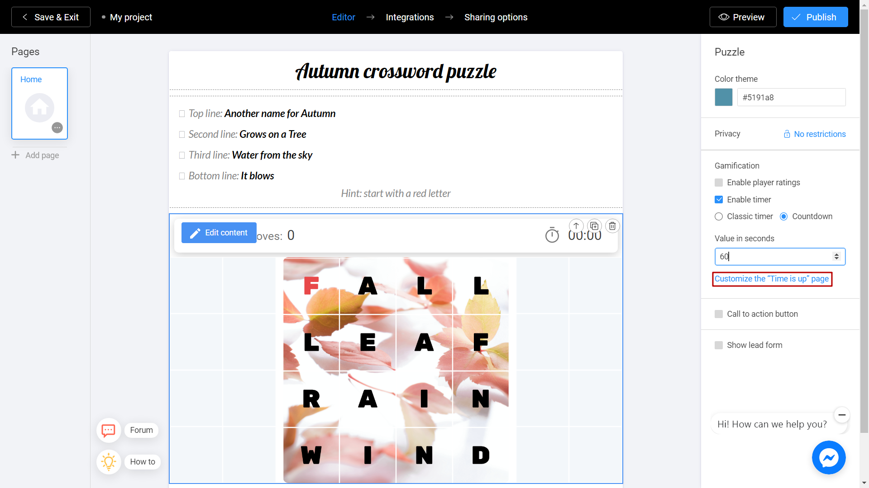The image size is (869, 488).
Task: Click the timer stopwatch icon
Action: click(x=552, y=235)
